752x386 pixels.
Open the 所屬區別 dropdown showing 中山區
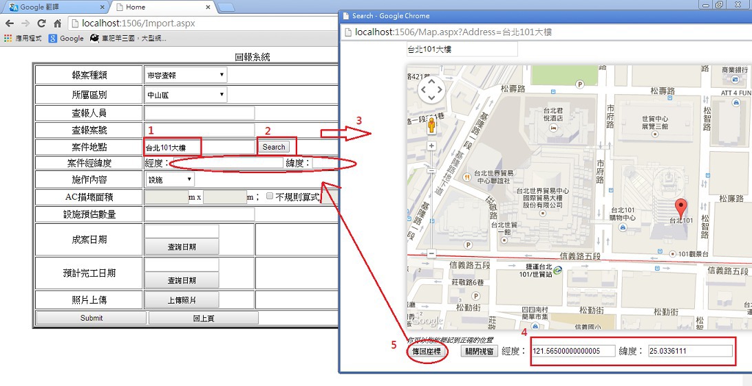coord(186,95)
